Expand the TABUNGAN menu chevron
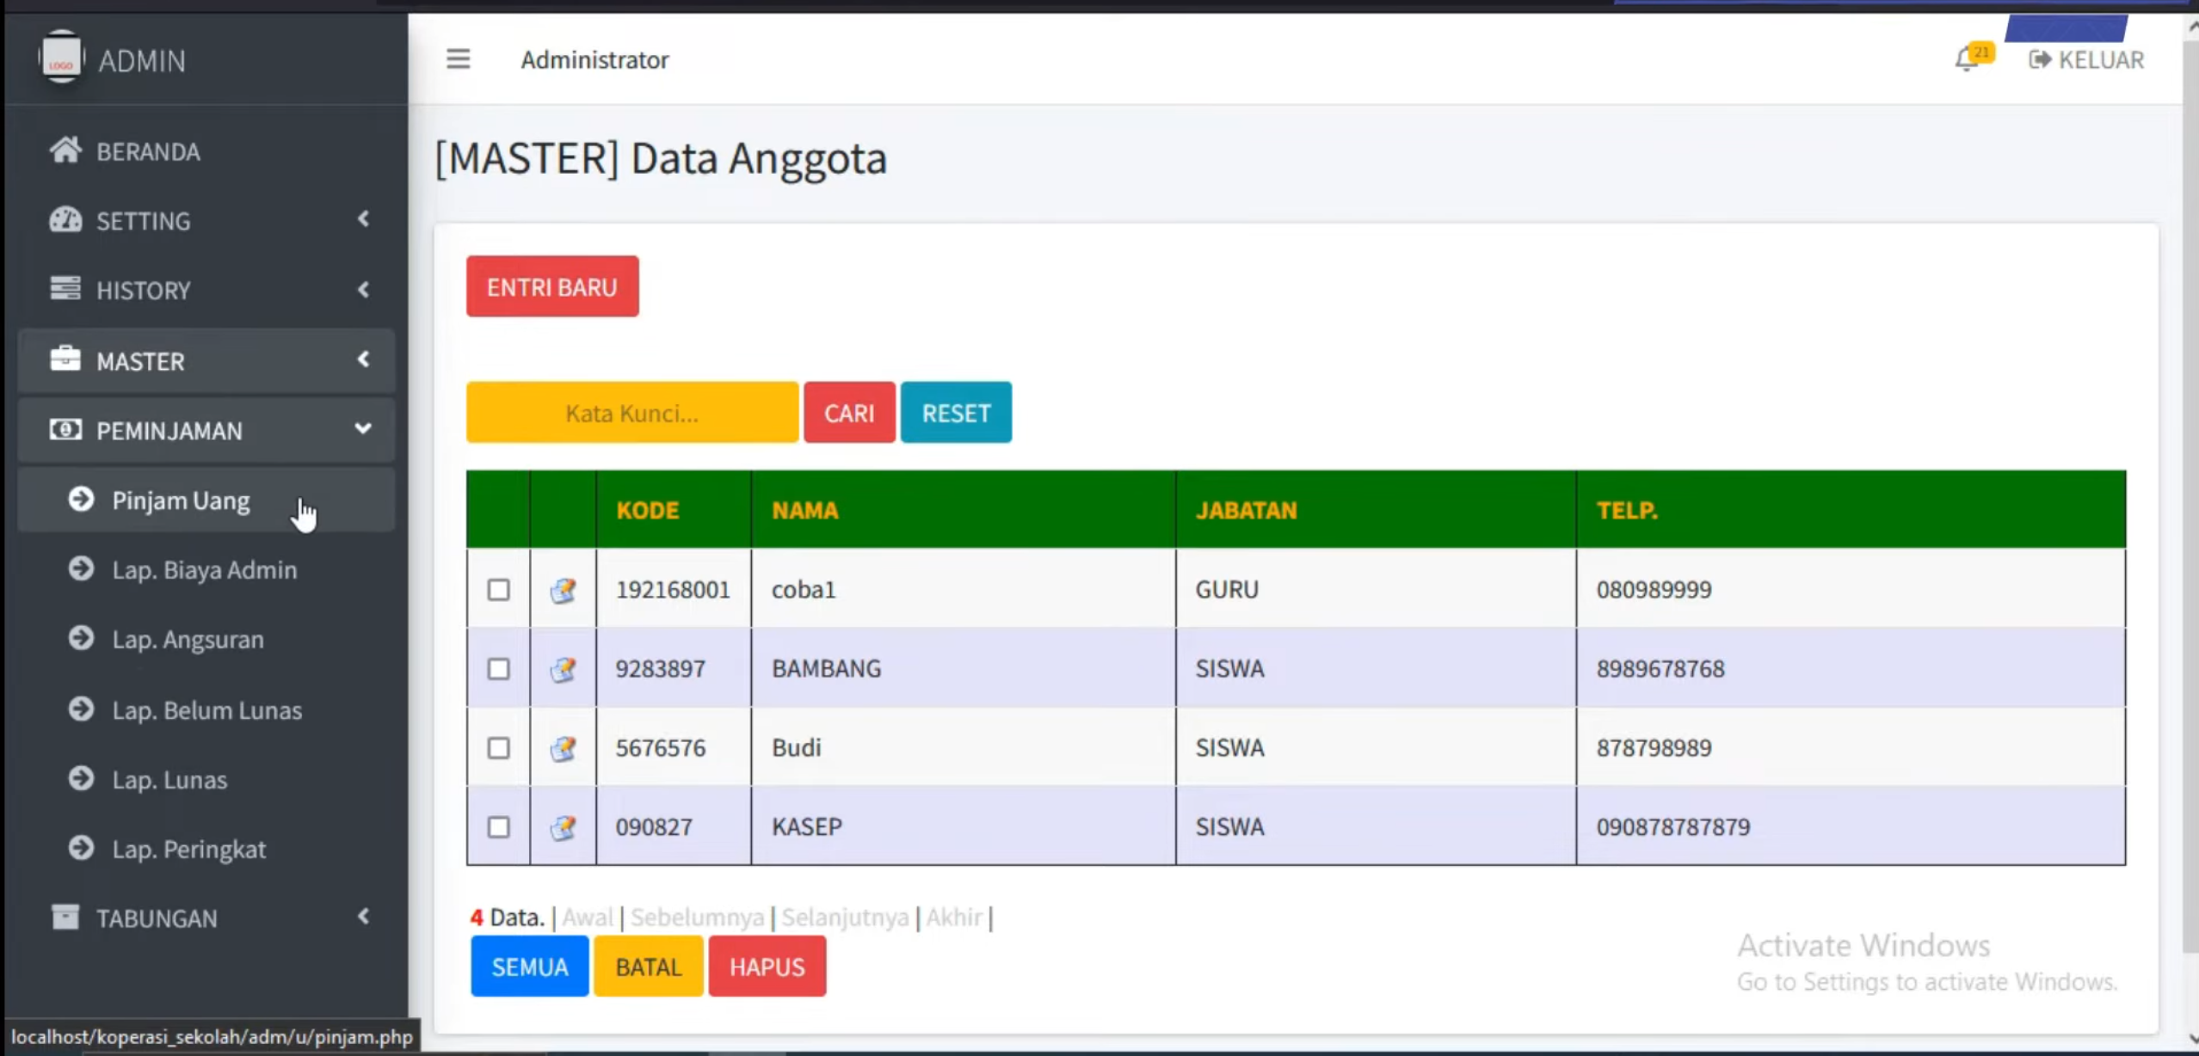This screenshot has height=1056, width=2199. (364, 917)
